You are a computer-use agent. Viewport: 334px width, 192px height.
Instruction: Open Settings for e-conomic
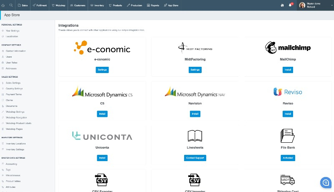coord(102,70)
